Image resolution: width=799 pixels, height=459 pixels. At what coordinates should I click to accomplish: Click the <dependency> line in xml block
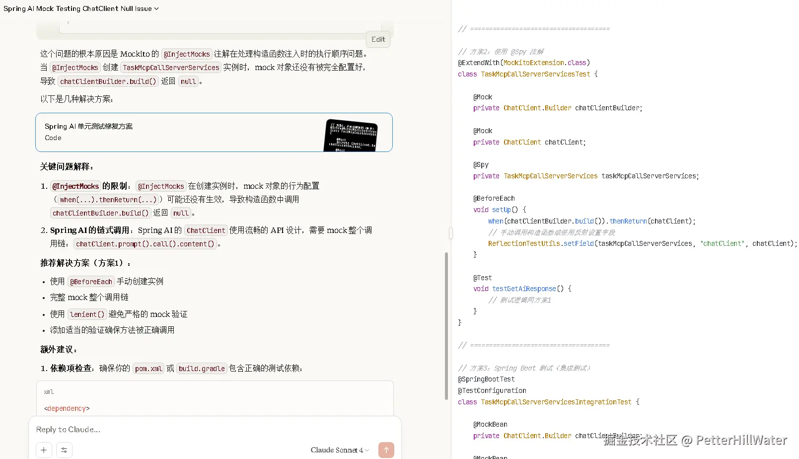67,408
